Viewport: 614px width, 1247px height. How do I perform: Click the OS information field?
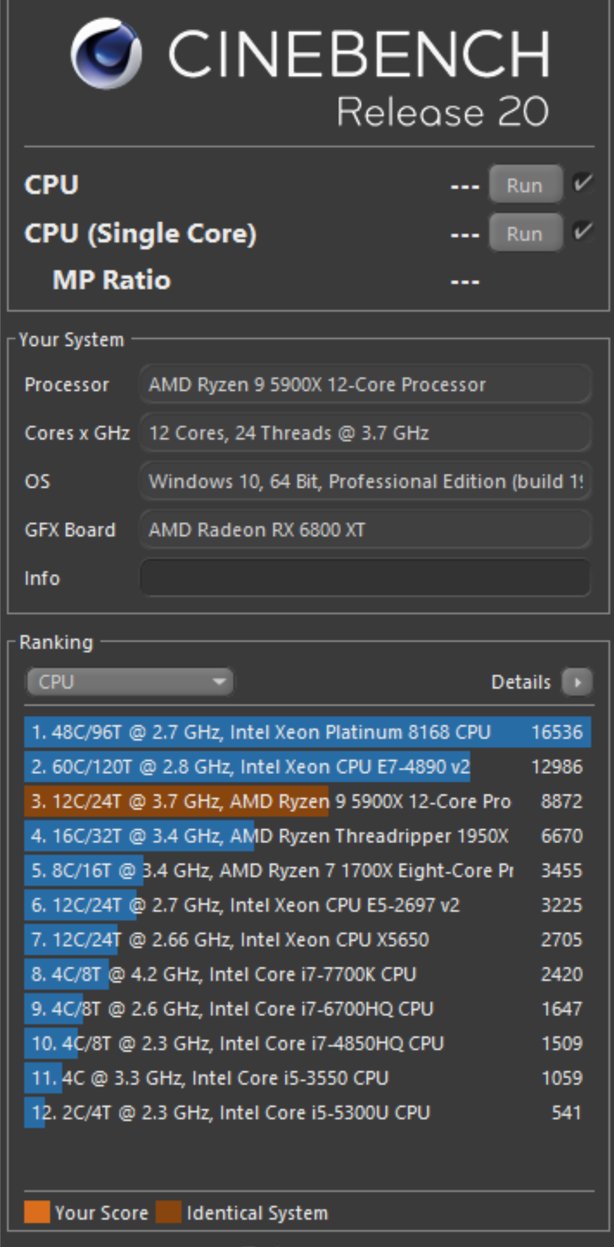[x=365, y=481]
